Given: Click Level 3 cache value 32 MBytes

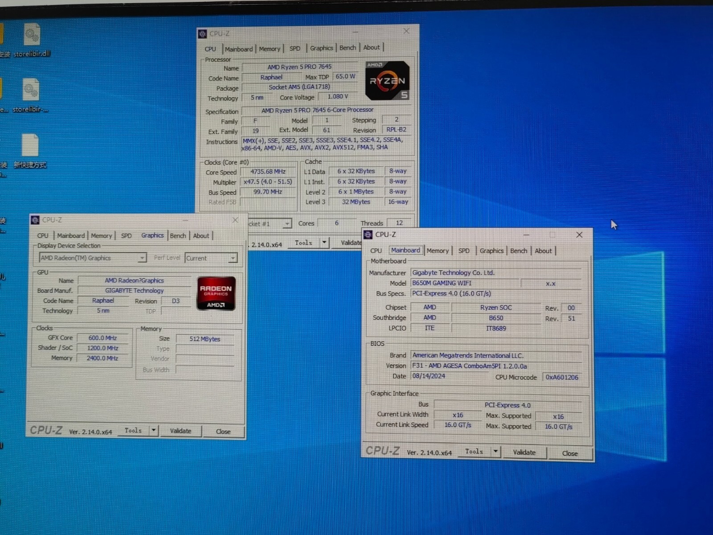Looking at the screenshot, I should [356, 202].
